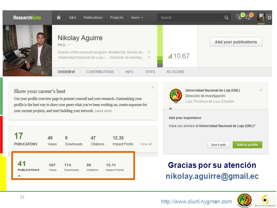The width and height of the screenshot is (277, 208).
Task: Edit the institution card pencil icon
Action: tap(261, 90)
